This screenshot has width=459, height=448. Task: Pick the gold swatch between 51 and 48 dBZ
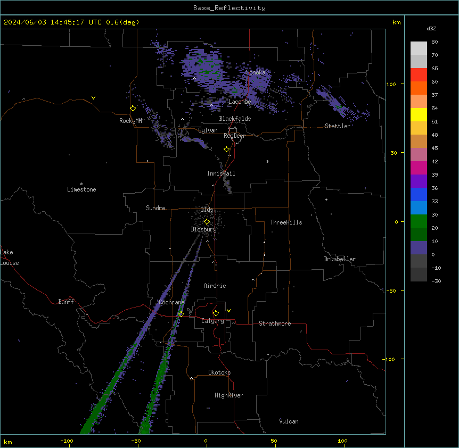pos(419,128)
